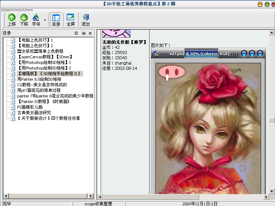Switch to 全屏 (fullscreen) mode
This screenshot has width=275, height=206.
pos(71,20)
